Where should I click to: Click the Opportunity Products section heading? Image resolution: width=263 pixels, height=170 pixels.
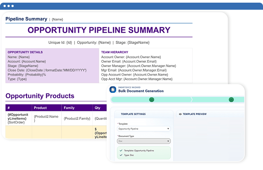tap(40, 96)
